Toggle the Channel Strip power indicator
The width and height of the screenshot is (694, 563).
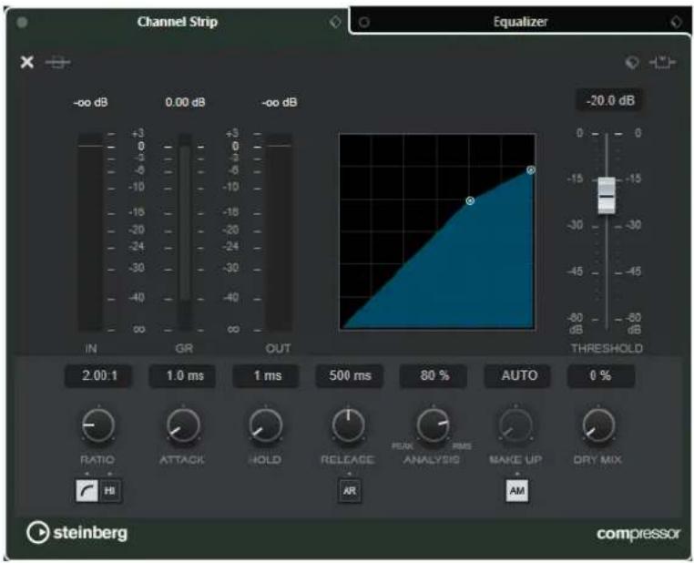[22, 22]
